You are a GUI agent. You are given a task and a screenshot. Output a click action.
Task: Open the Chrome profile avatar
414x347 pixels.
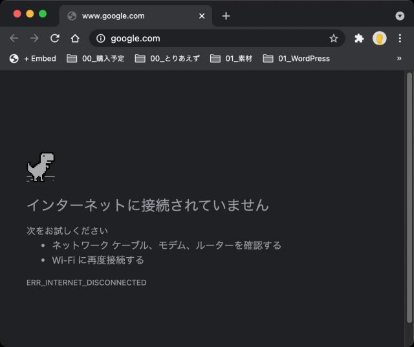point(379,38)
